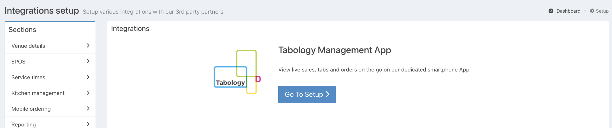The width and height of the screenshot is (612, 128).
Task: Expand the Kitchen management chevron
Action: [88, 93]
